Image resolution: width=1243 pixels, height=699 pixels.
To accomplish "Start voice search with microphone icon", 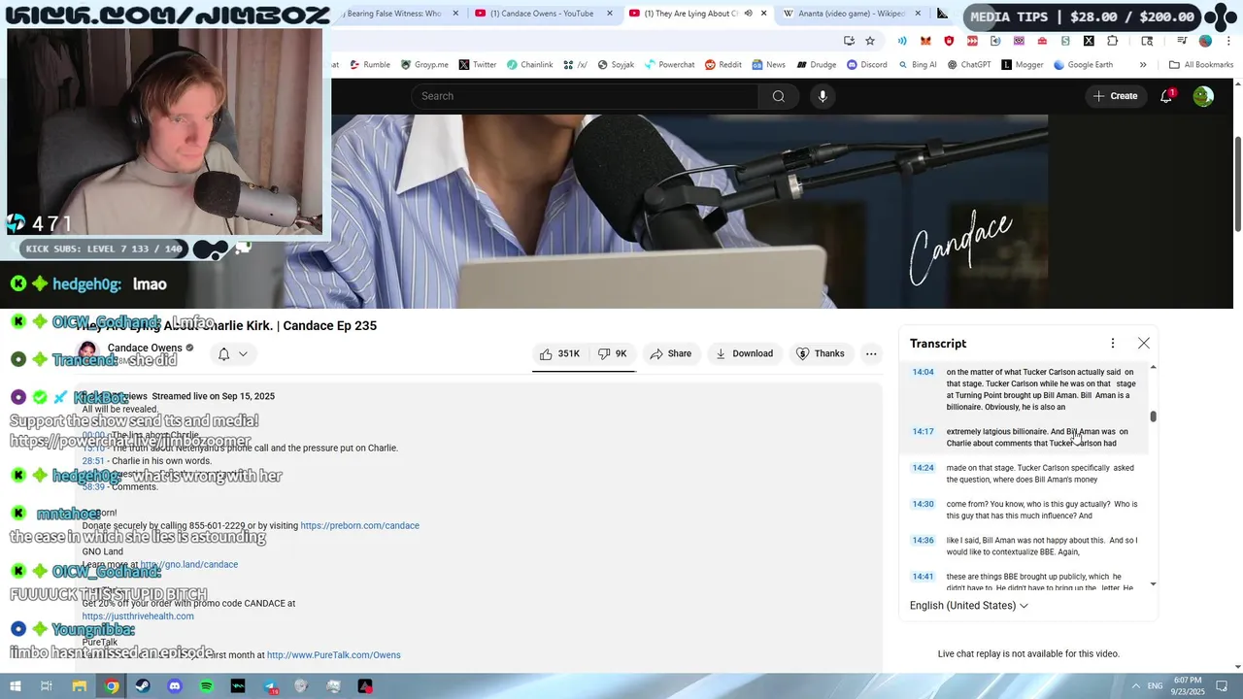I will click(823, 96).
